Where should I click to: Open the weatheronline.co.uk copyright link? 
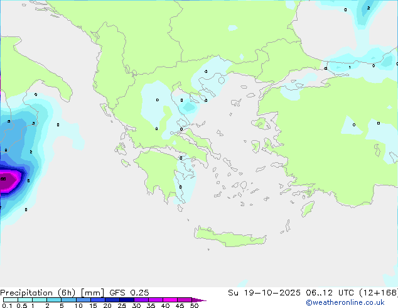coord(345,302)
